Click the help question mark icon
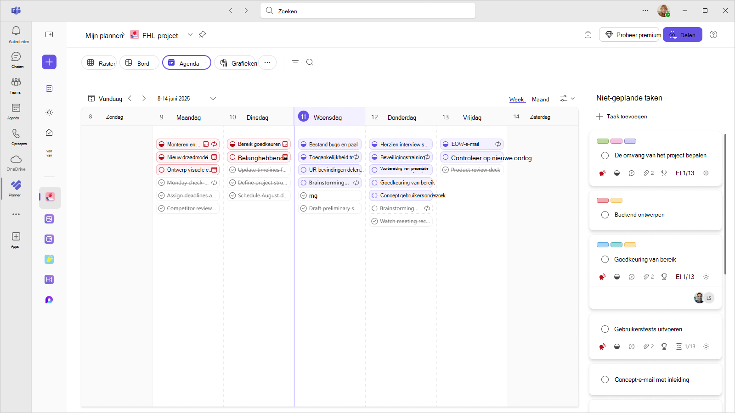Screen dimensions: 735x413 [713, 34]
